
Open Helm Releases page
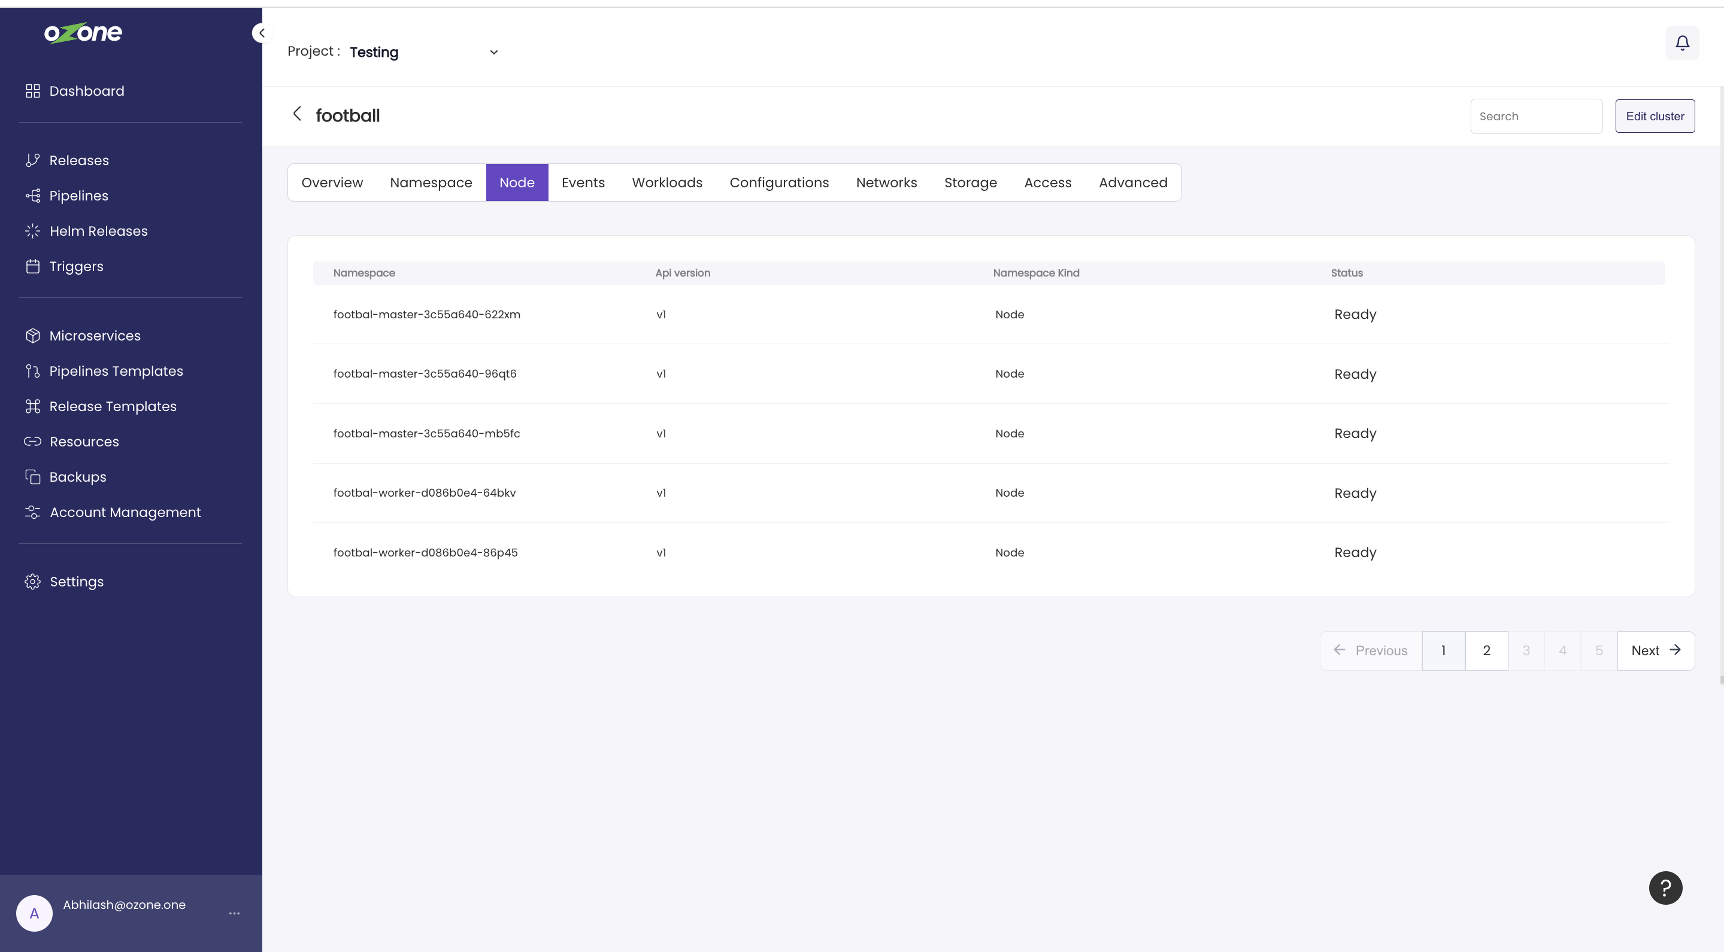pos(98,232)
